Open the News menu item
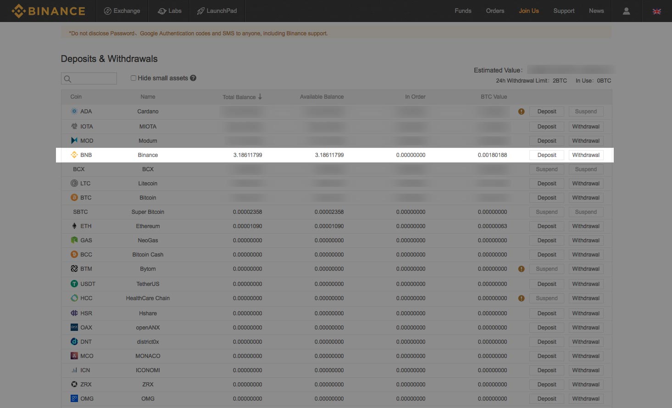Viewport: 672px width, 408px height. (x=596, y=11)
